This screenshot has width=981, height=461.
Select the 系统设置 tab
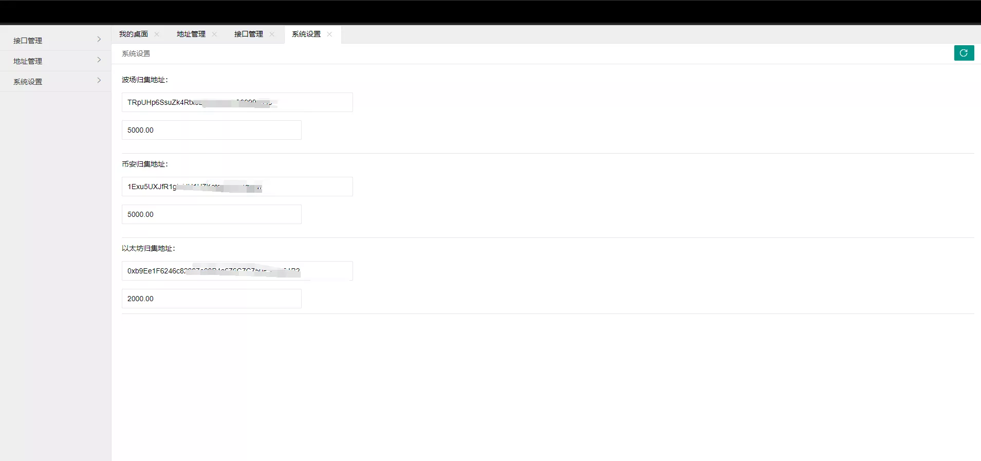pyautogui.click(x=306, y=34)
